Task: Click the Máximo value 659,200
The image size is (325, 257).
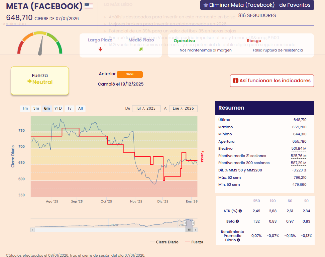Action: point(299,127)
